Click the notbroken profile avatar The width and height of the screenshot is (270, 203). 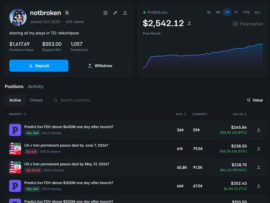click(x=18, y=17)
